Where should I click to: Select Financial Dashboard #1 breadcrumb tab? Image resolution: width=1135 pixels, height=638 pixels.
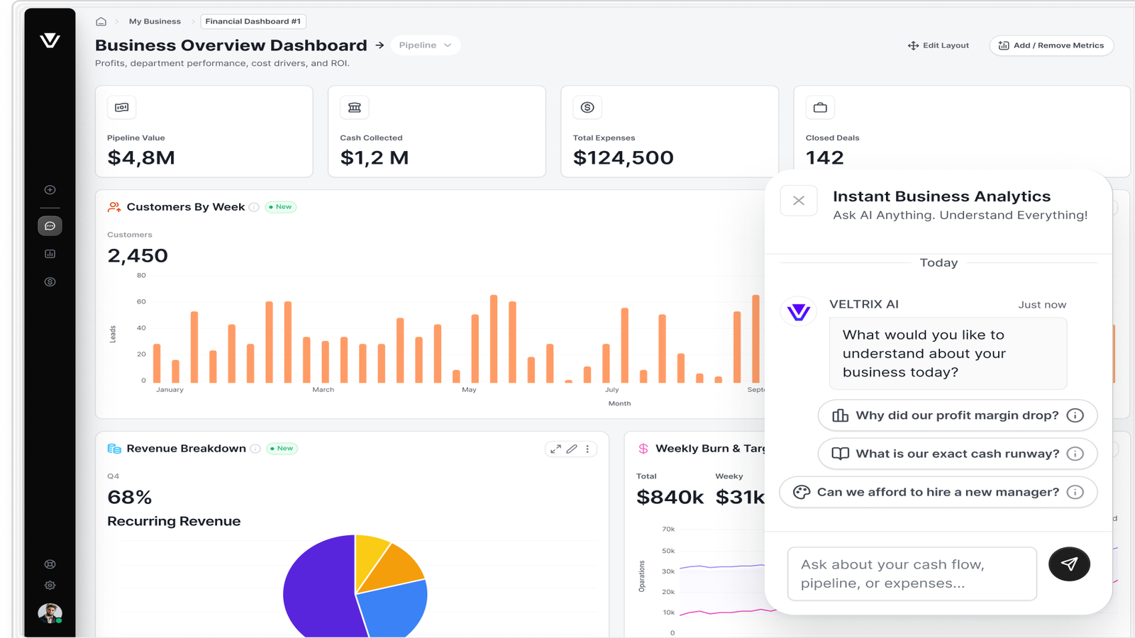click(x=253, y=21)
